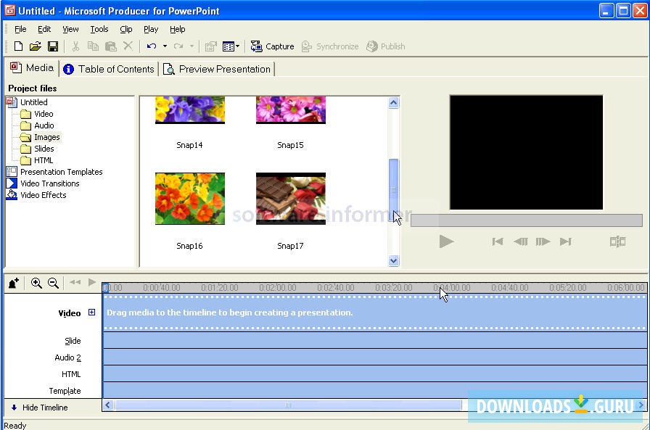This screenshot has width=650, height=430.
Task: Zoom out of the timeline
Action: coord(53,283)
